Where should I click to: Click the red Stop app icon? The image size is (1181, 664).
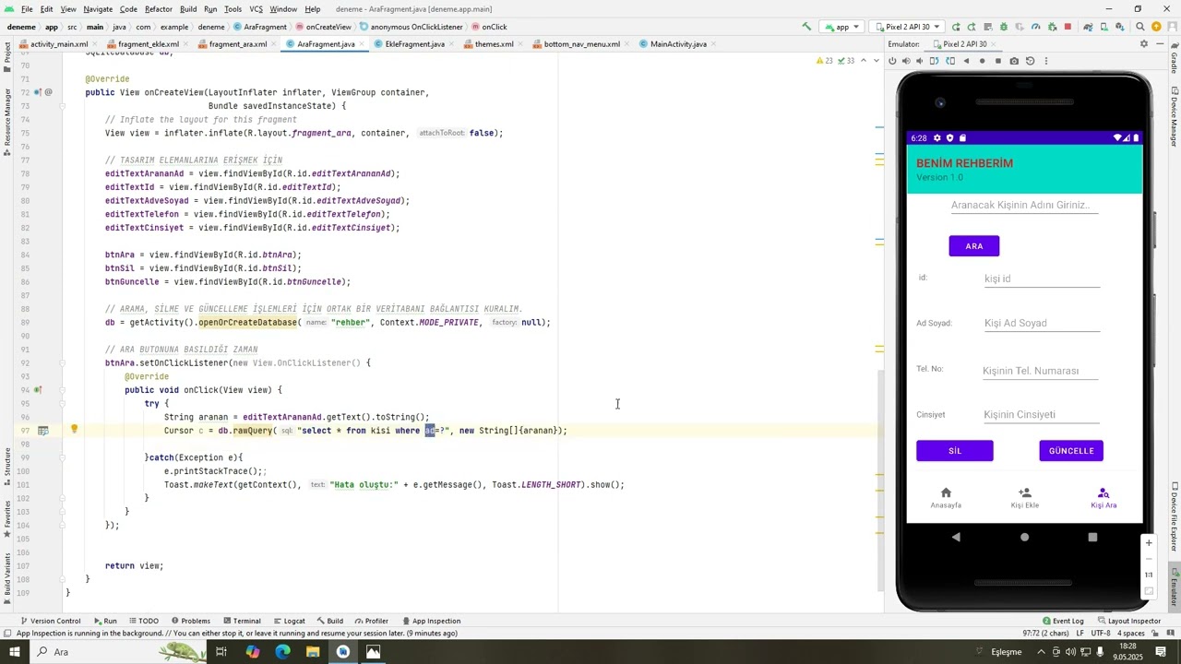click(x=1068, y=27)
